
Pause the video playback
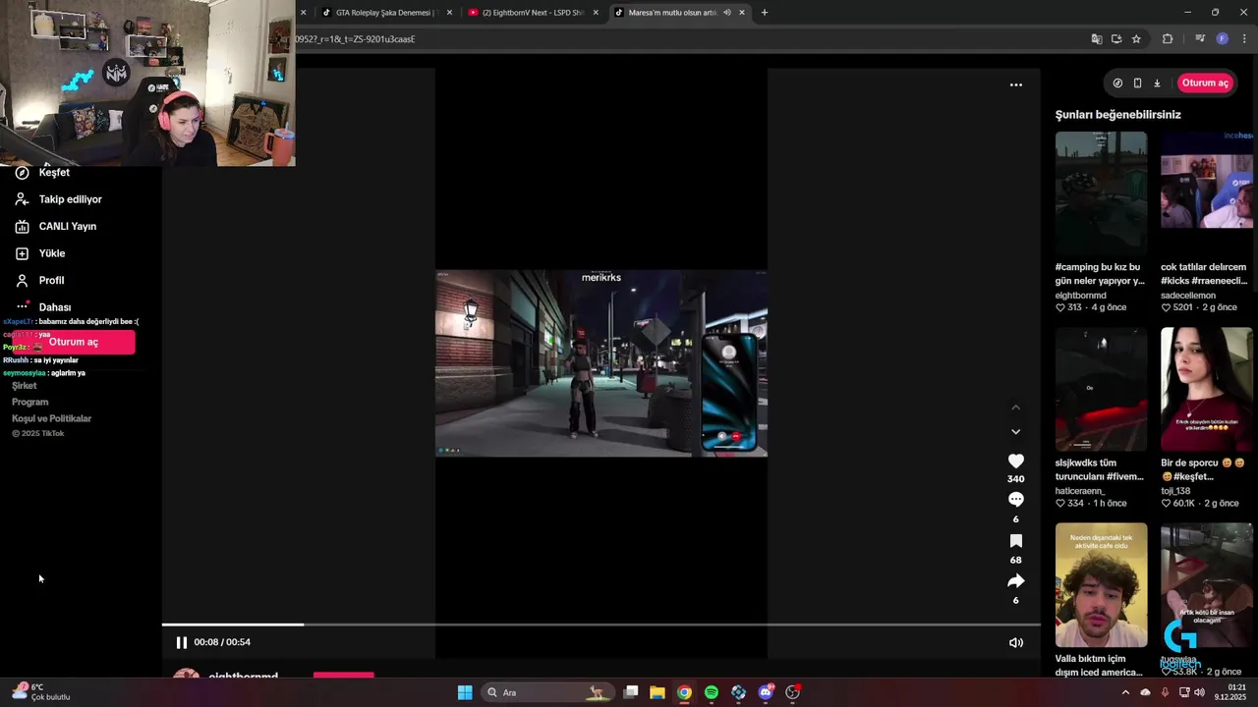click(x=181, y=642)
